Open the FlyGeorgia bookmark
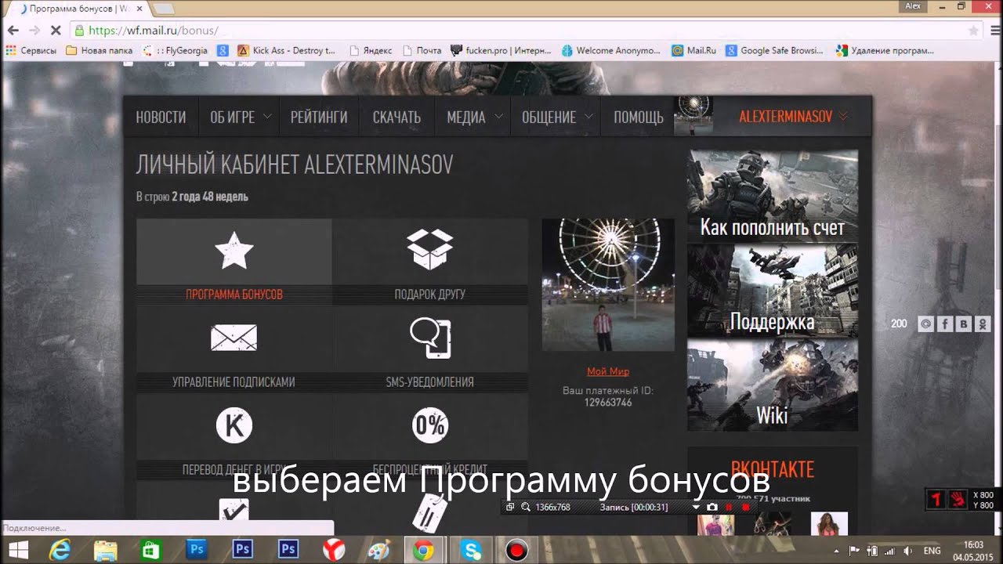The image size is (1003, 564). point(176,50)
